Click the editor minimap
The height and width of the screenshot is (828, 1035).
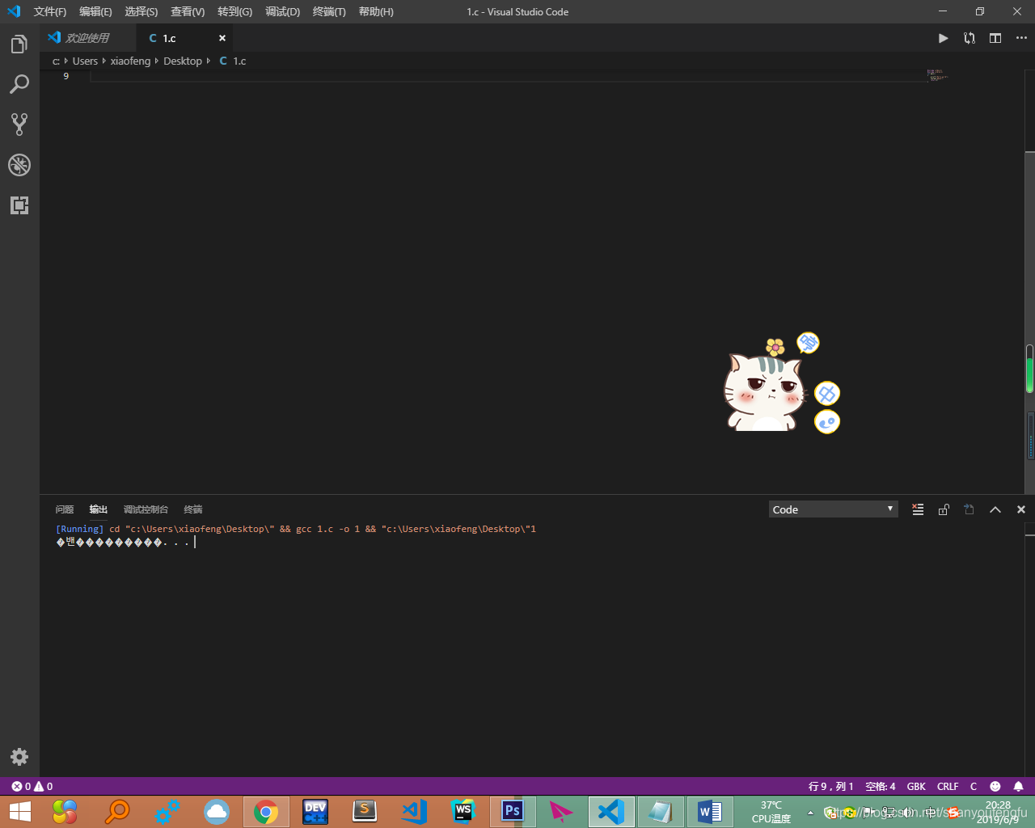click(x=937, y=75)
